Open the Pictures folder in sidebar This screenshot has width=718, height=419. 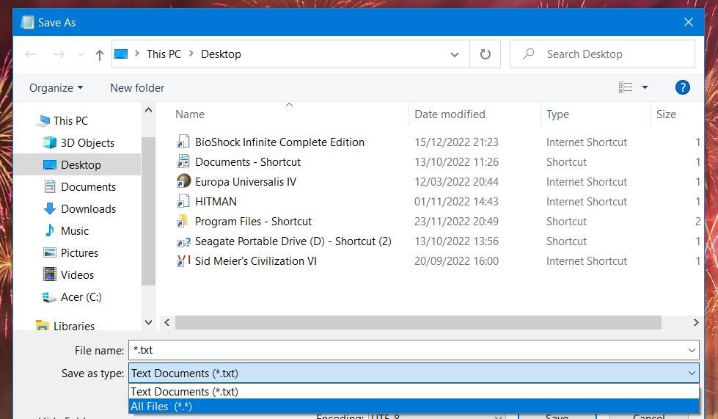(78, 252)
